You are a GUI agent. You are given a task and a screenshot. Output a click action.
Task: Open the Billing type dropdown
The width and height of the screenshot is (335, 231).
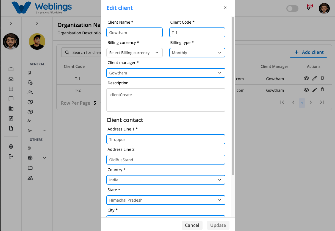pos(197,53)
